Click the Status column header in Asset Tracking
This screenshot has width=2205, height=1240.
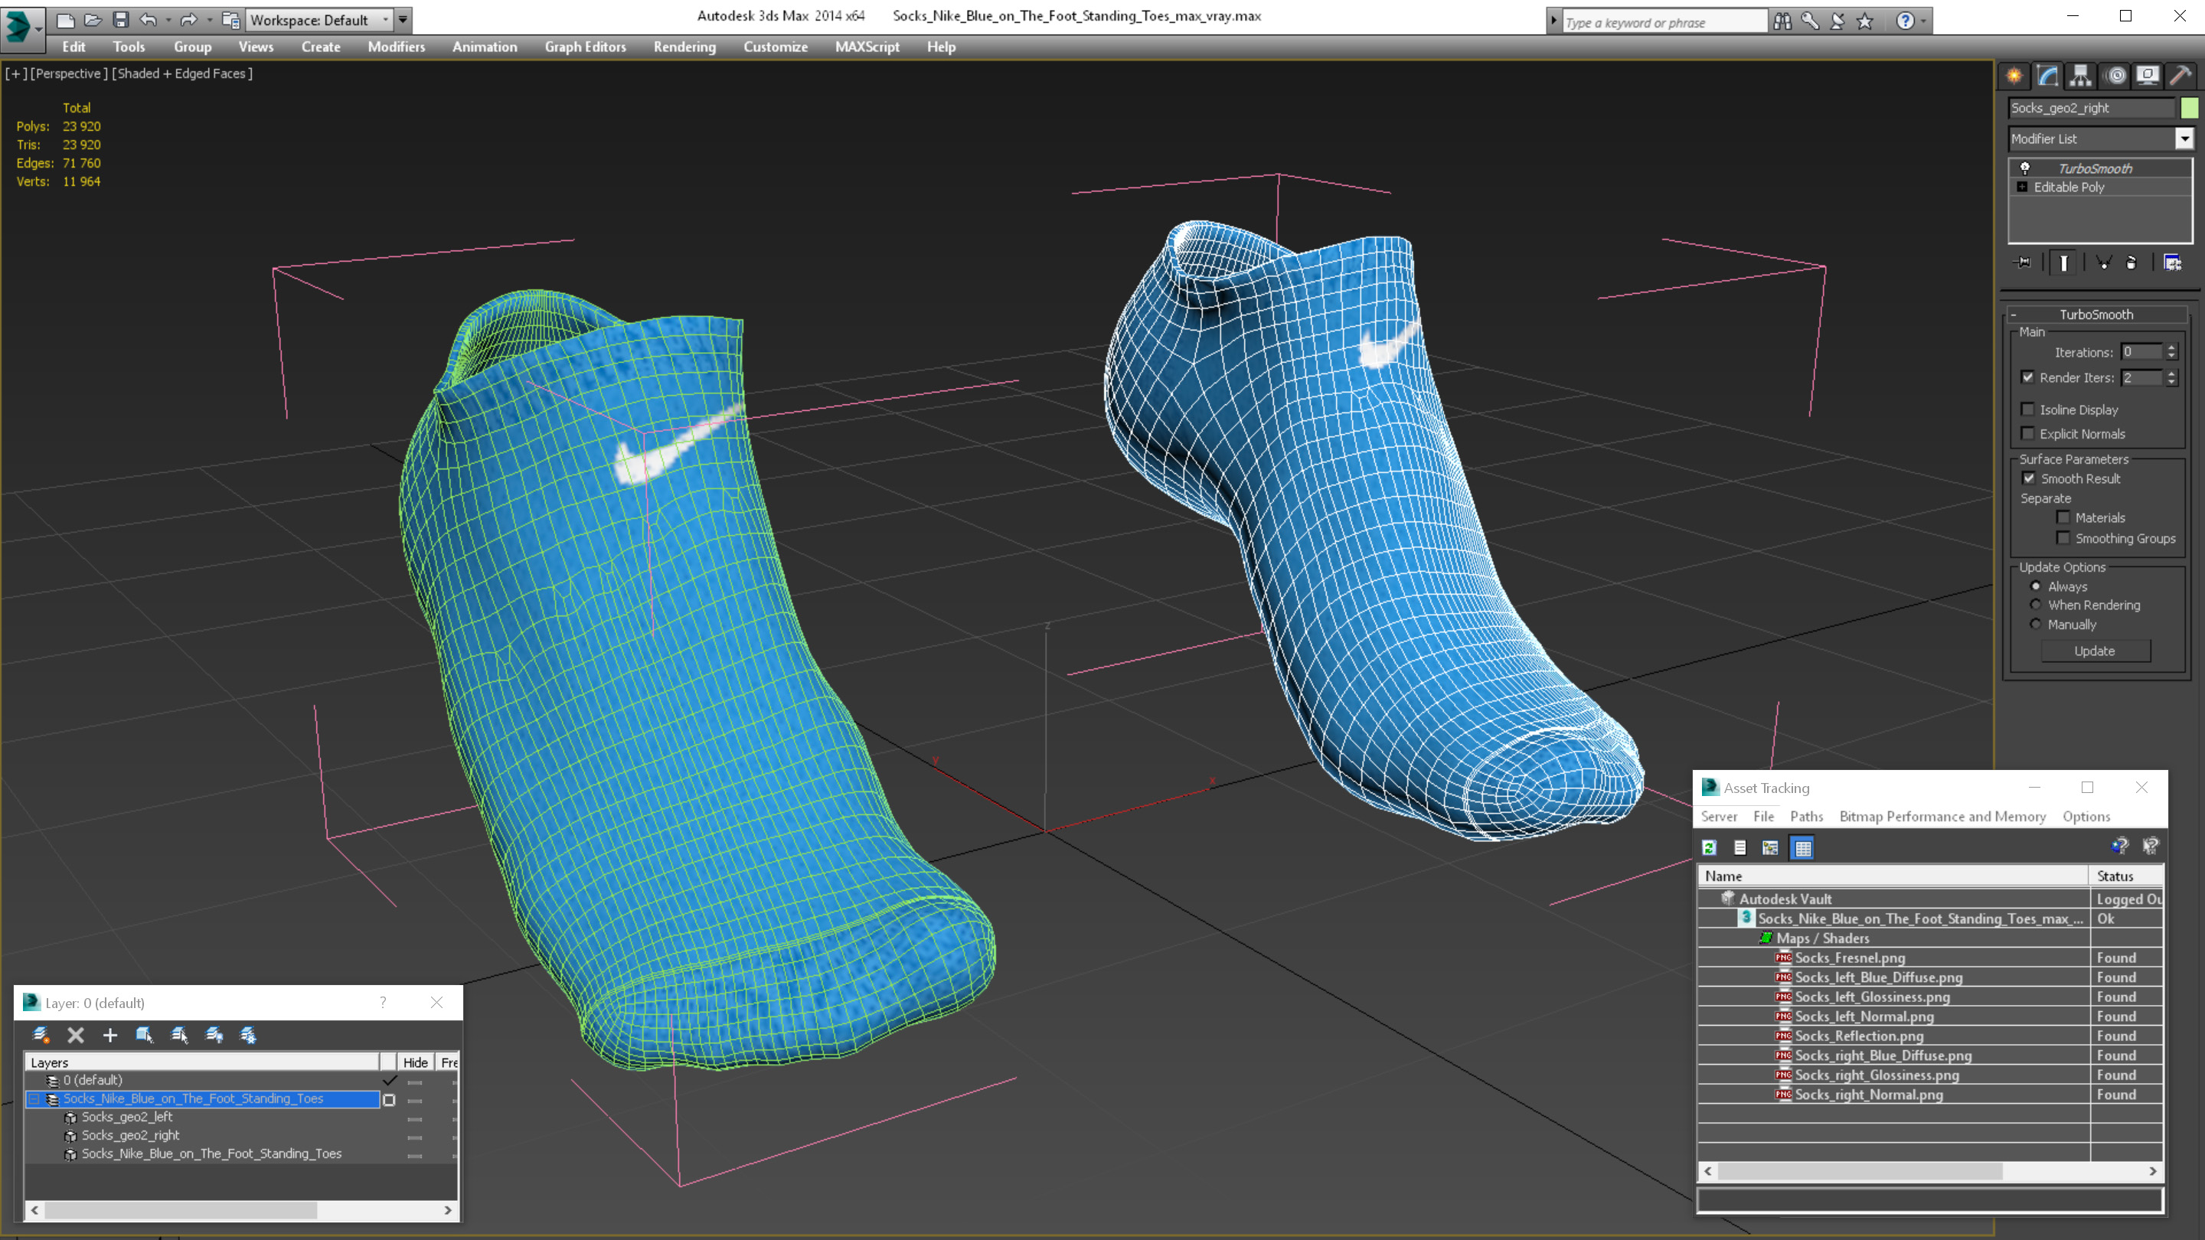point(2125,876)
